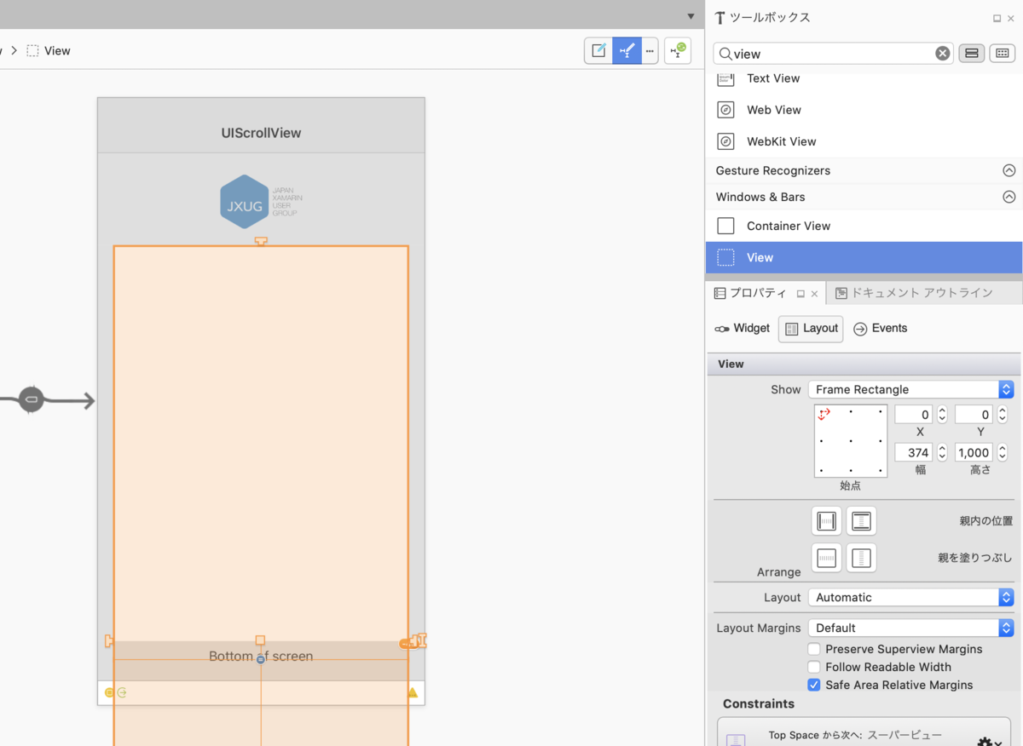
Task: Switch toolbox to compact grid layout
Action: [x=1002, y=54]
